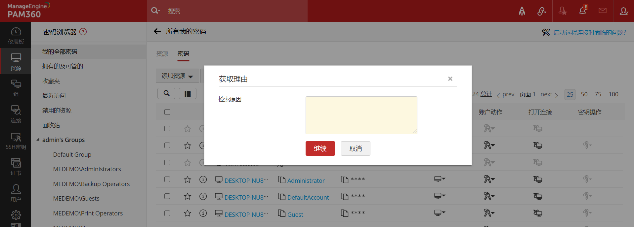
Task: Open the monitor dropdown in Guest row
Action: point(440,213)
